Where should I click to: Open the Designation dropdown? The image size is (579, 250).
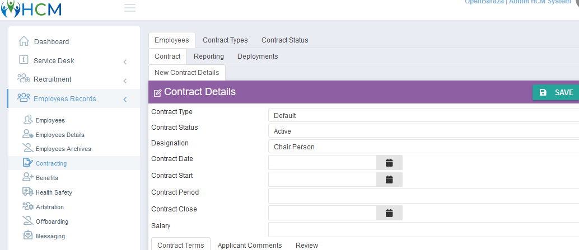click(x=423, y=147)
